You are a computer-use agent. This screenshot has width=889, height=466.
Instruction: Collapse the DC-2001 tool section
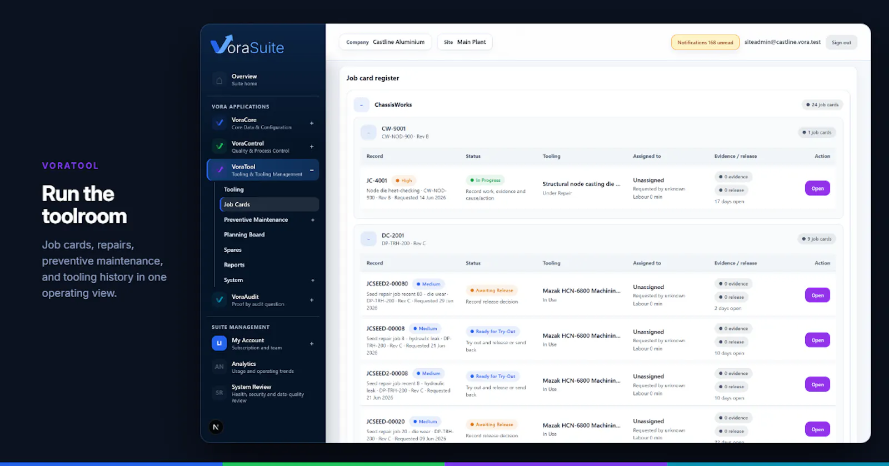click(x=368, y=239)
